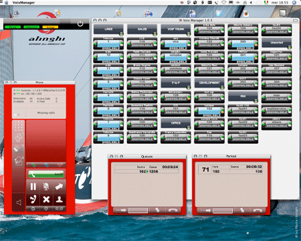Expand the FAX group header
The image size is (301, 241).
[243, 96]
